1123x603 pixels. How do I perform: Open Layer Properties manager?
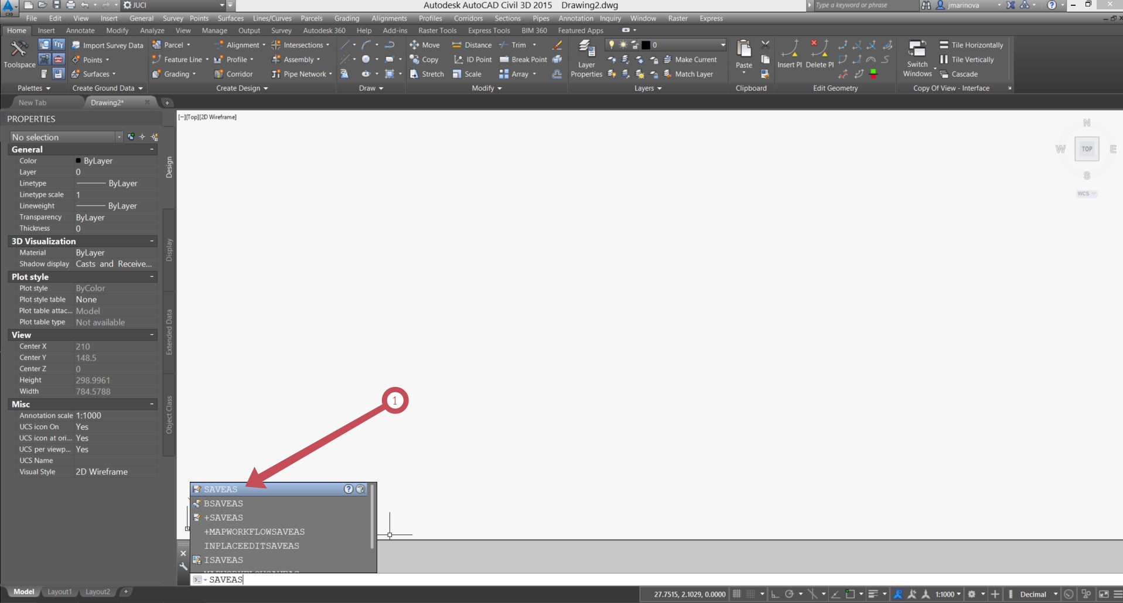586,59
